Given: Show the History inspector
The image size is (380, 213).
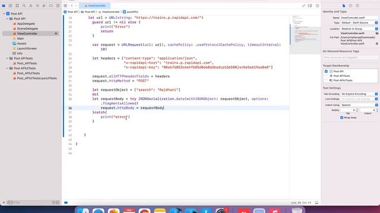Looking at the screenshot, I should point(350,5).
